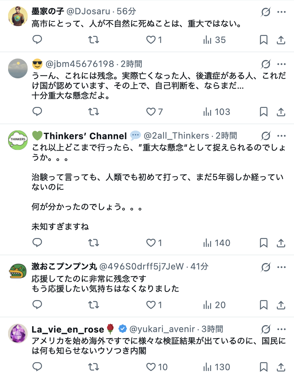Bookmark 激おこプンプン丸 post
The height and width of the screenshot is (378, 294).
264,305
